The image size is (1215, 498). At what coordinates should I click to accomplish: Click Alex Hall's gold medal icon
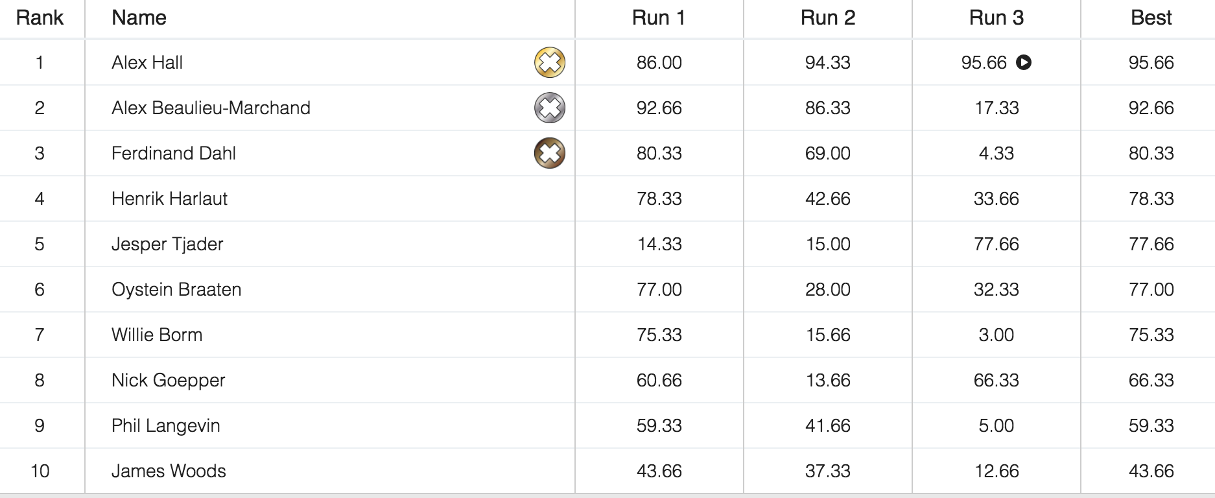[x=549, y=63]
